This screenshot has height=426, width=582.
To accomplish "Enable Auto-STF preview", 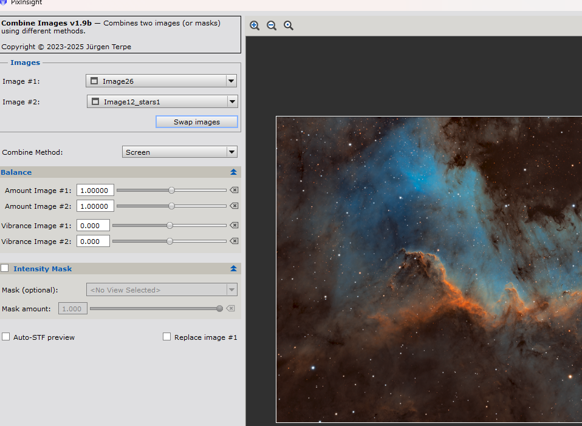I will pyautogui.click(x=6, y=337).
